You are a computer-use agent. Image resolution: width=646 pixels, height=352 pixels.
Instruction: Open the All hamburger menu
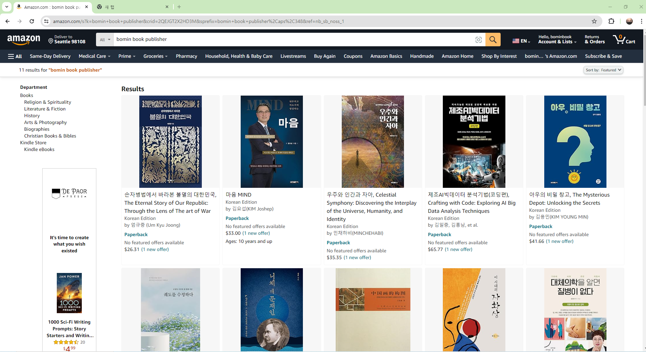click(x=15, y=56)
